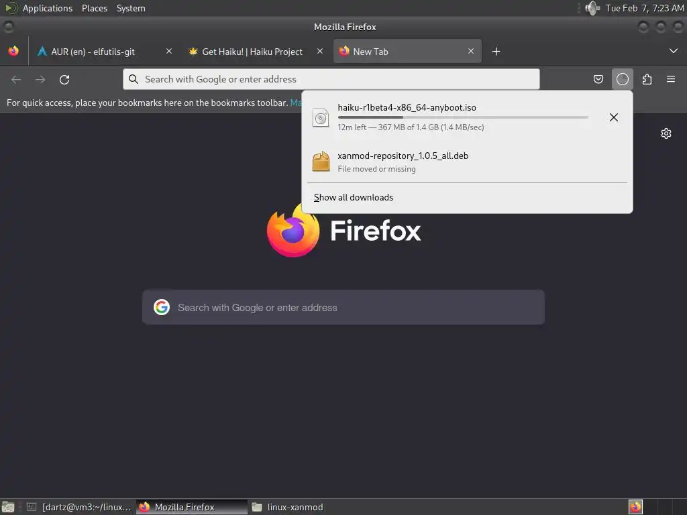This screenshot has width=687, height=515.
Task: Expand the list all tabs chevron
Action: [674, 51]
